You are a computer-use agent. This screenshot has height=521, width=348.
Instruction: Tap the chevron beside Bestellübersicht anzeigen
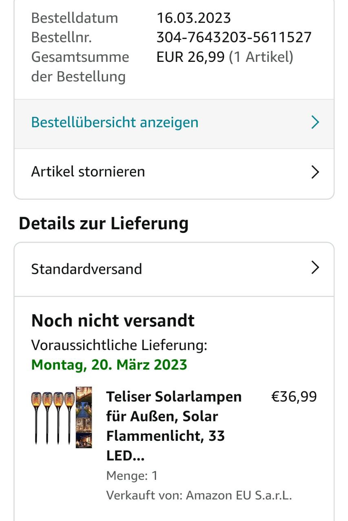(315, 122)
